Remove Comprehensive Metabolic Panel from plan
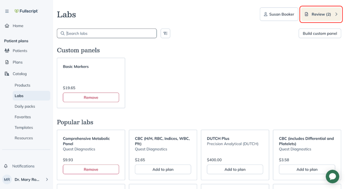 pos(91,169)
